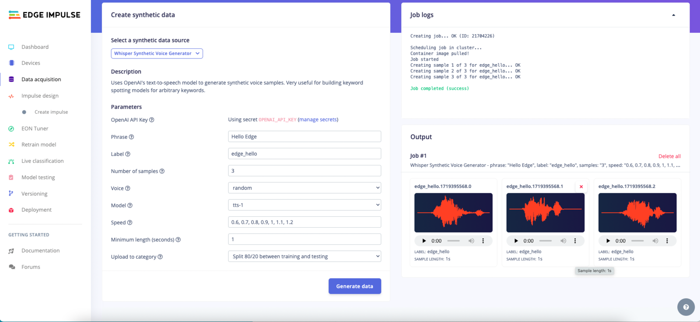
Task: Show help for Minimum length
Action: (178, 240)
